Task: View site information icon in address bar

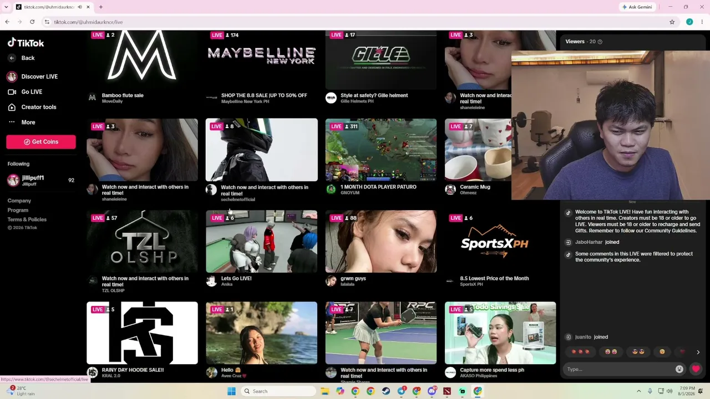Action: (47, 22)
